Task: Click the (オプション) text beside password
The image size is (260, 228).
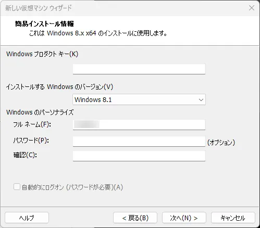Action: click(x=221, y=143)
